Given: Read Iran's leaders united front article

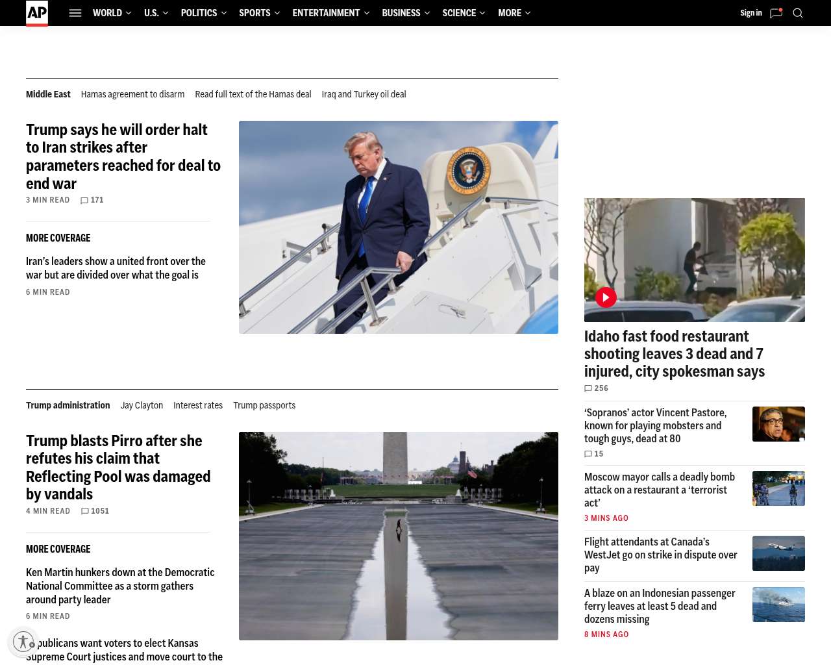Looking at the screenshot, I should 116,268.
